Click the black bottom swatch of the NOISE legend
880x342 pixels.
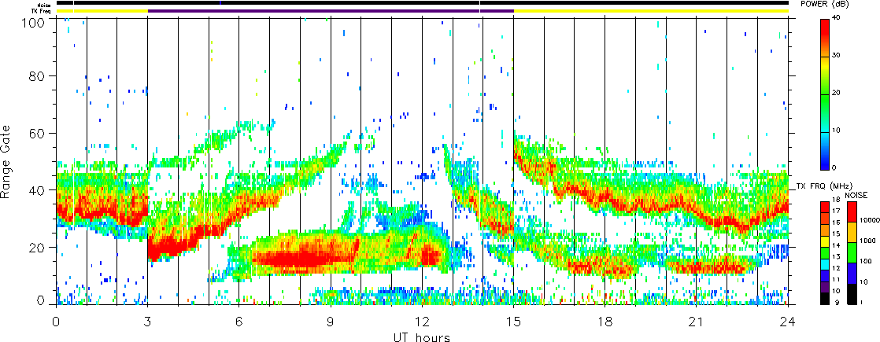[x=852, y=294]
